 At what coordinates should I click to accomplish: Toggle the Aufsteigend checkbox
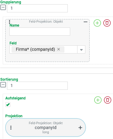[8, 105]
